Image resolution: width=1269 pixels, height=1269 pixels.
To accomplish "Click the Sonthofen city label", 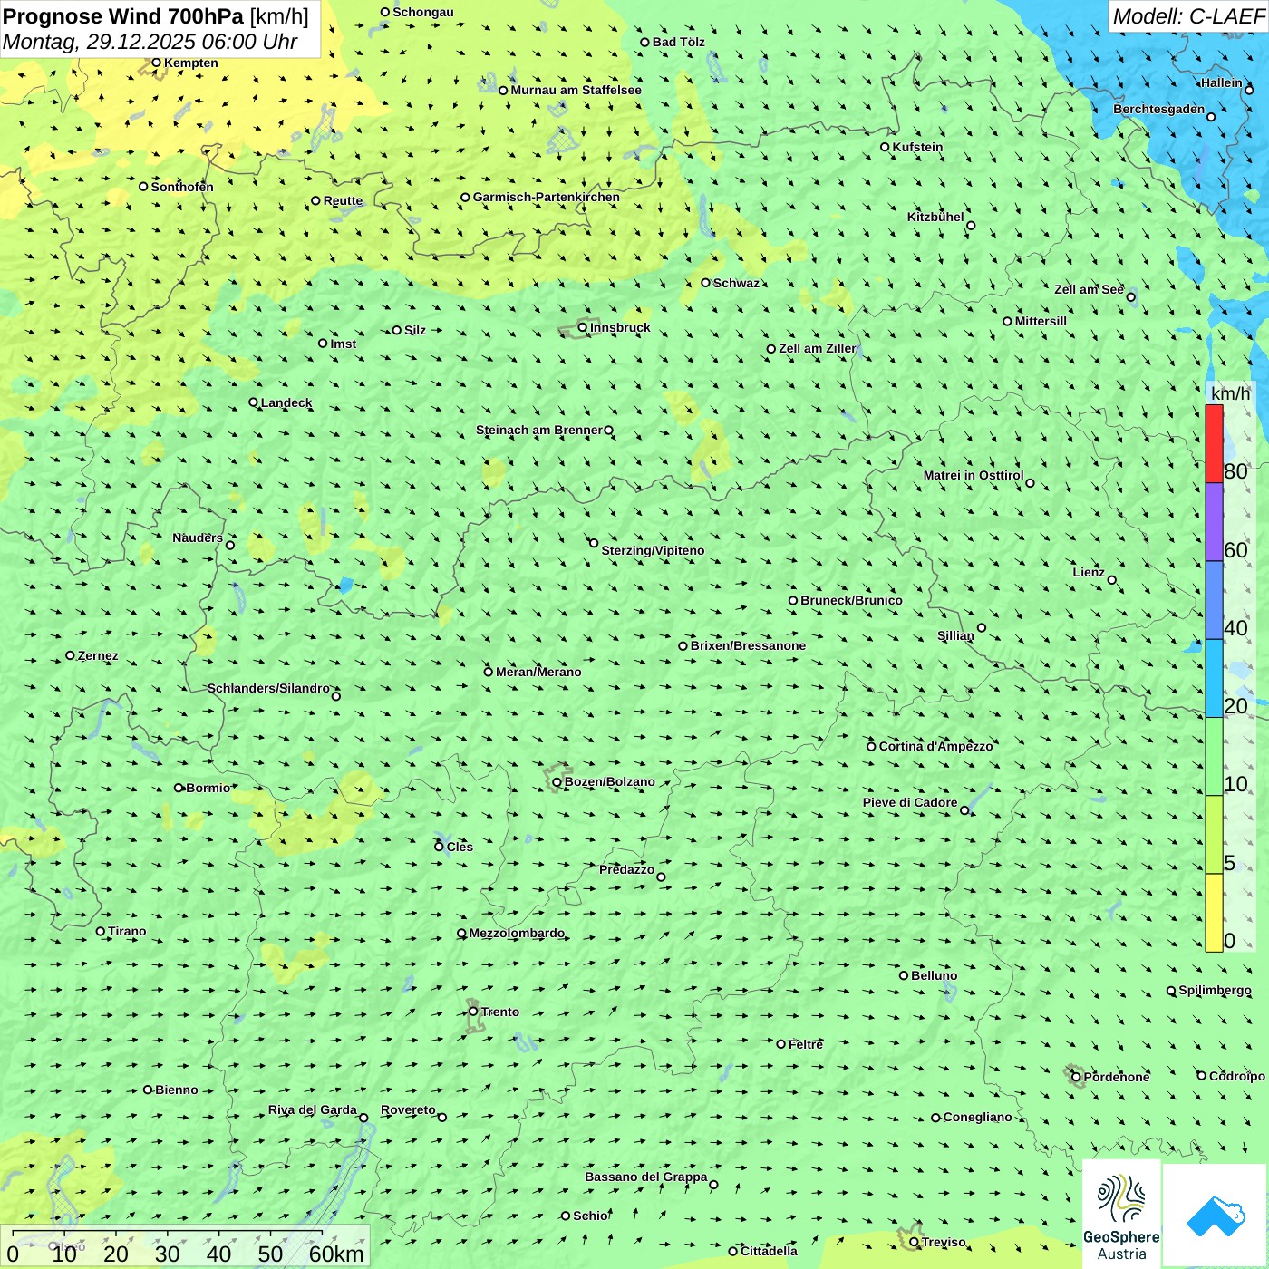I will click(x=182, y=187).
